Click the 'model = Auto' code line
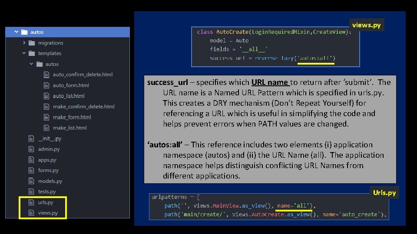Viewport: 417px width, 234px height. click(229, 41)
